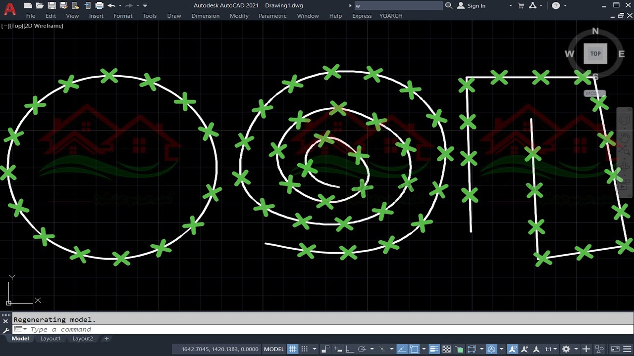Image resolution: width=634 pixels, height=356 pixels.
Task: Open the View menu
Action: click(72, 16)
